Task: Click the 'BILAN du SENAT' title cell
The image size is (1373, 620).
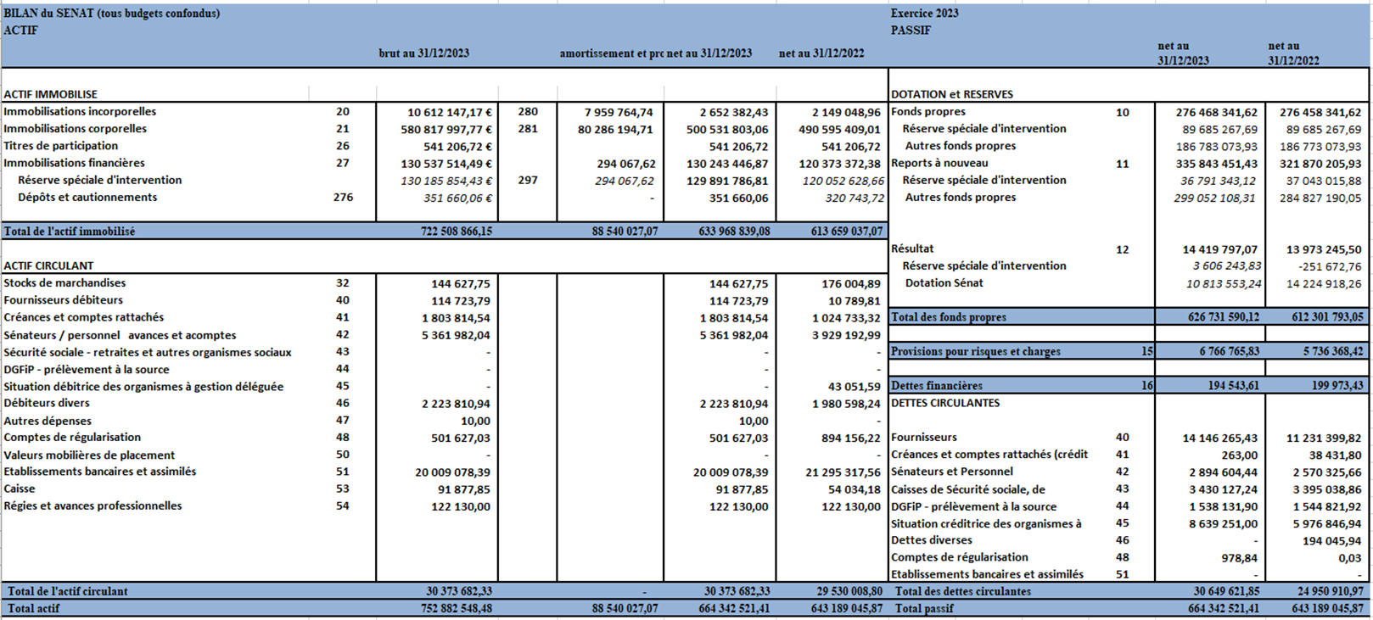Action: point(111,13)
